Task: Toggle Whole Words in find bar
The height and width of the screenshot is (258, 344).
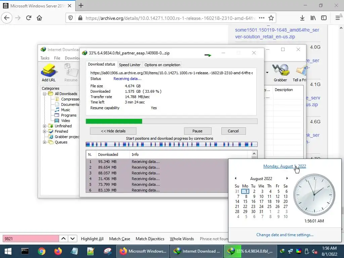Action: click(182, 239)
